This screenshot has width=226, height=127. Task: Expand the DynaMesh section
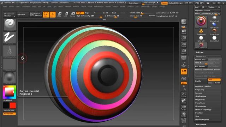tap(200, 103)
